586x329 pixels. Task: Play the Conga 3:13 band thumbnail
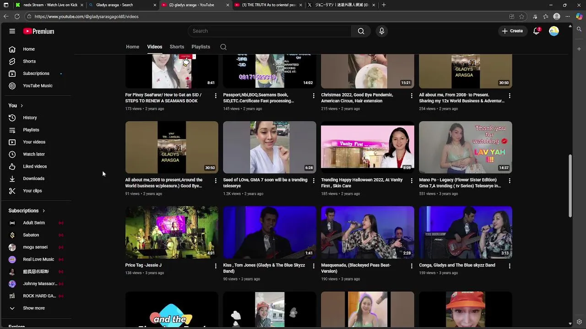[x=466, y=232]
